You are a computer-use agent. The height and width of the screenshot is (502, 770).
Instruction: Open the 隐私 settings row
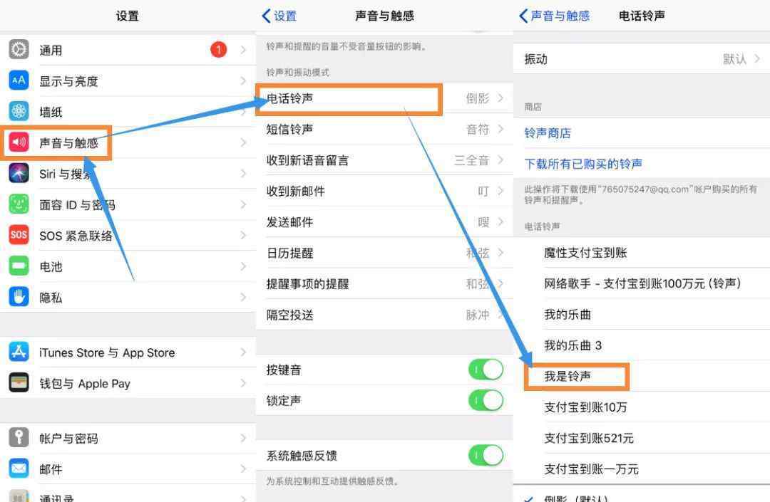click(128, 297)
